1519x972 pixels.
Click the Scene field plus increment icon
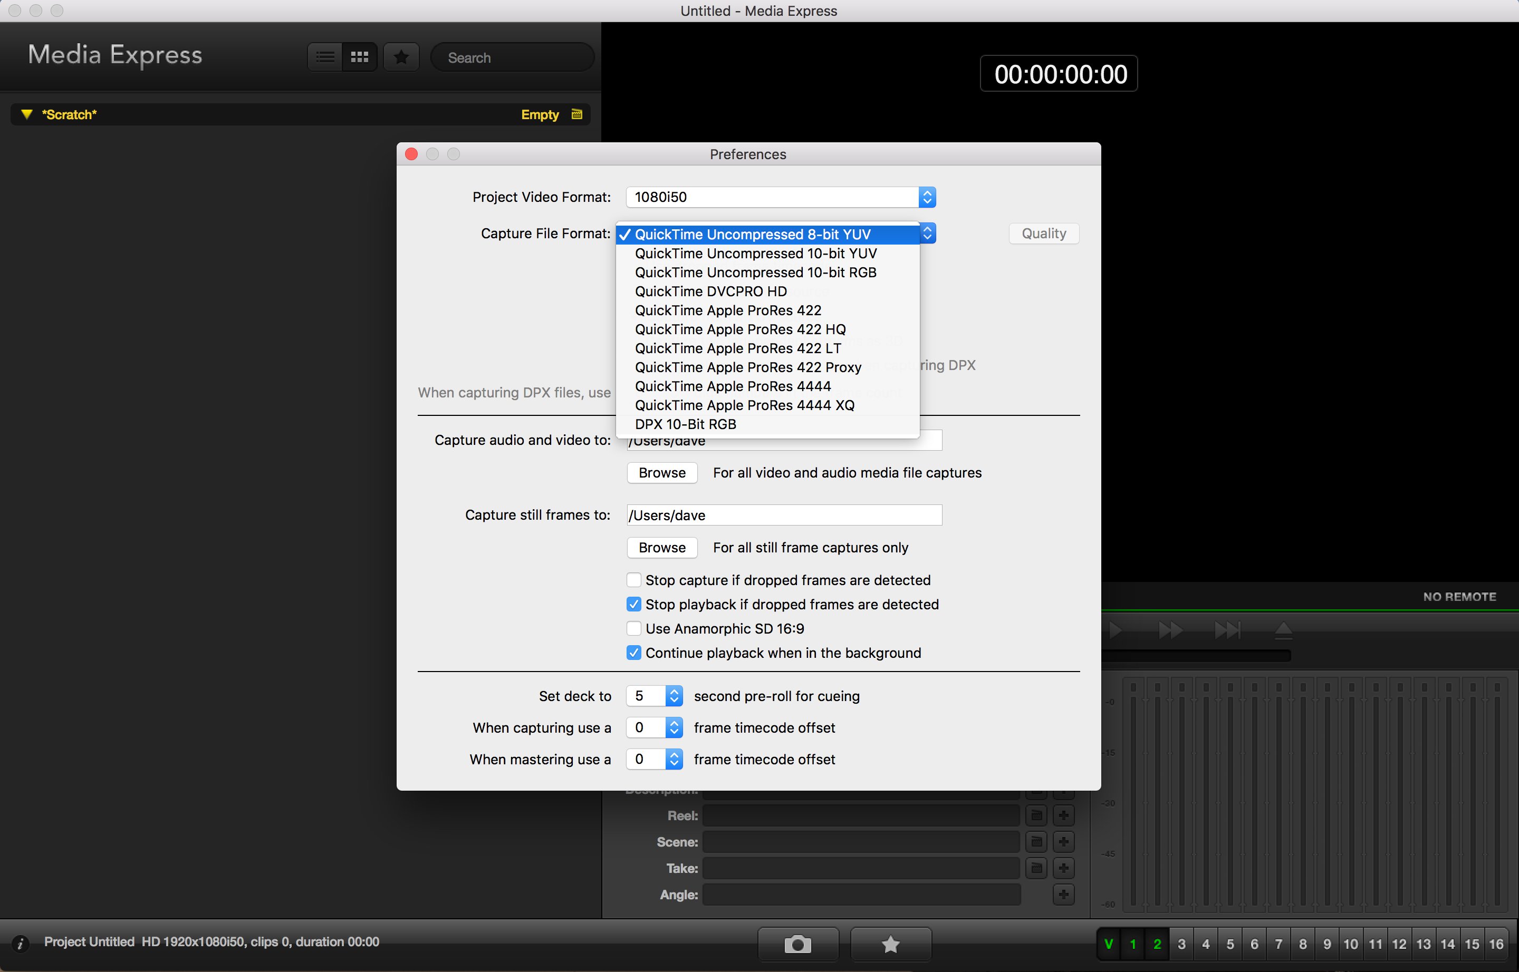pyautogui.click(x=1064, y=841)
